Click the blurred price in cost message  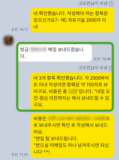pos(73,91)
